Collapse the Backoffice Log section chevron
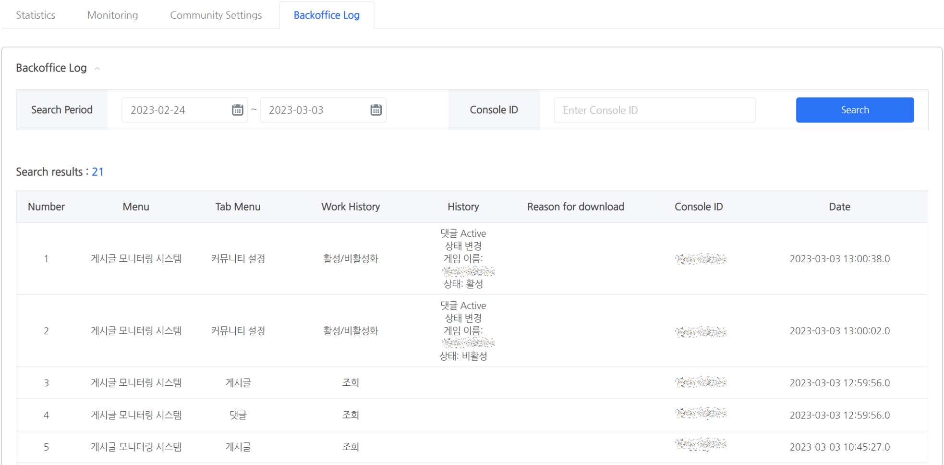The height and width of the screenshot is (465, 944). [x=97, y=69]
